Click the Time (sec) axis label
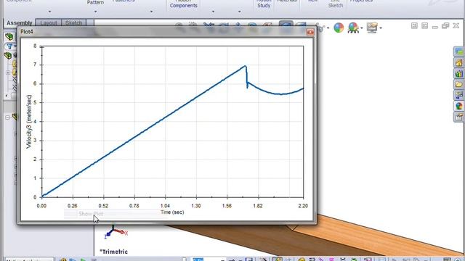 (x=172, y=212)
